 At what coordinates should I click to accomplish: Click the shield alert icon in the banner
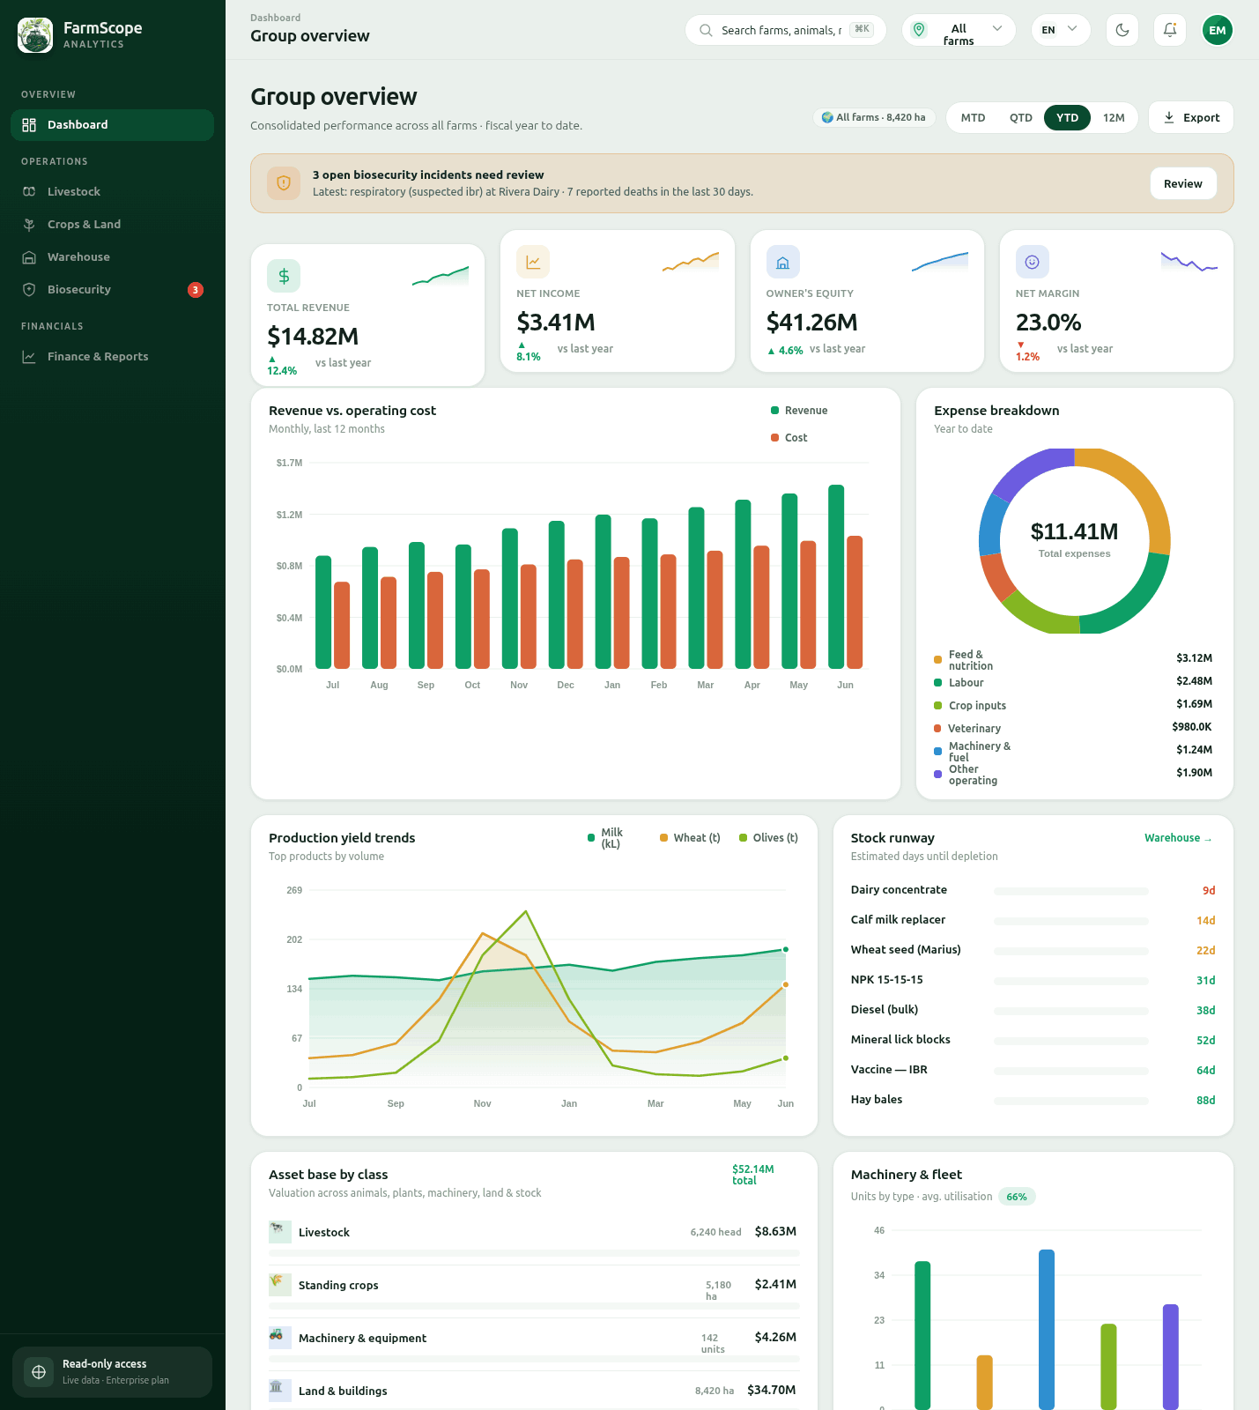[284, 183]
